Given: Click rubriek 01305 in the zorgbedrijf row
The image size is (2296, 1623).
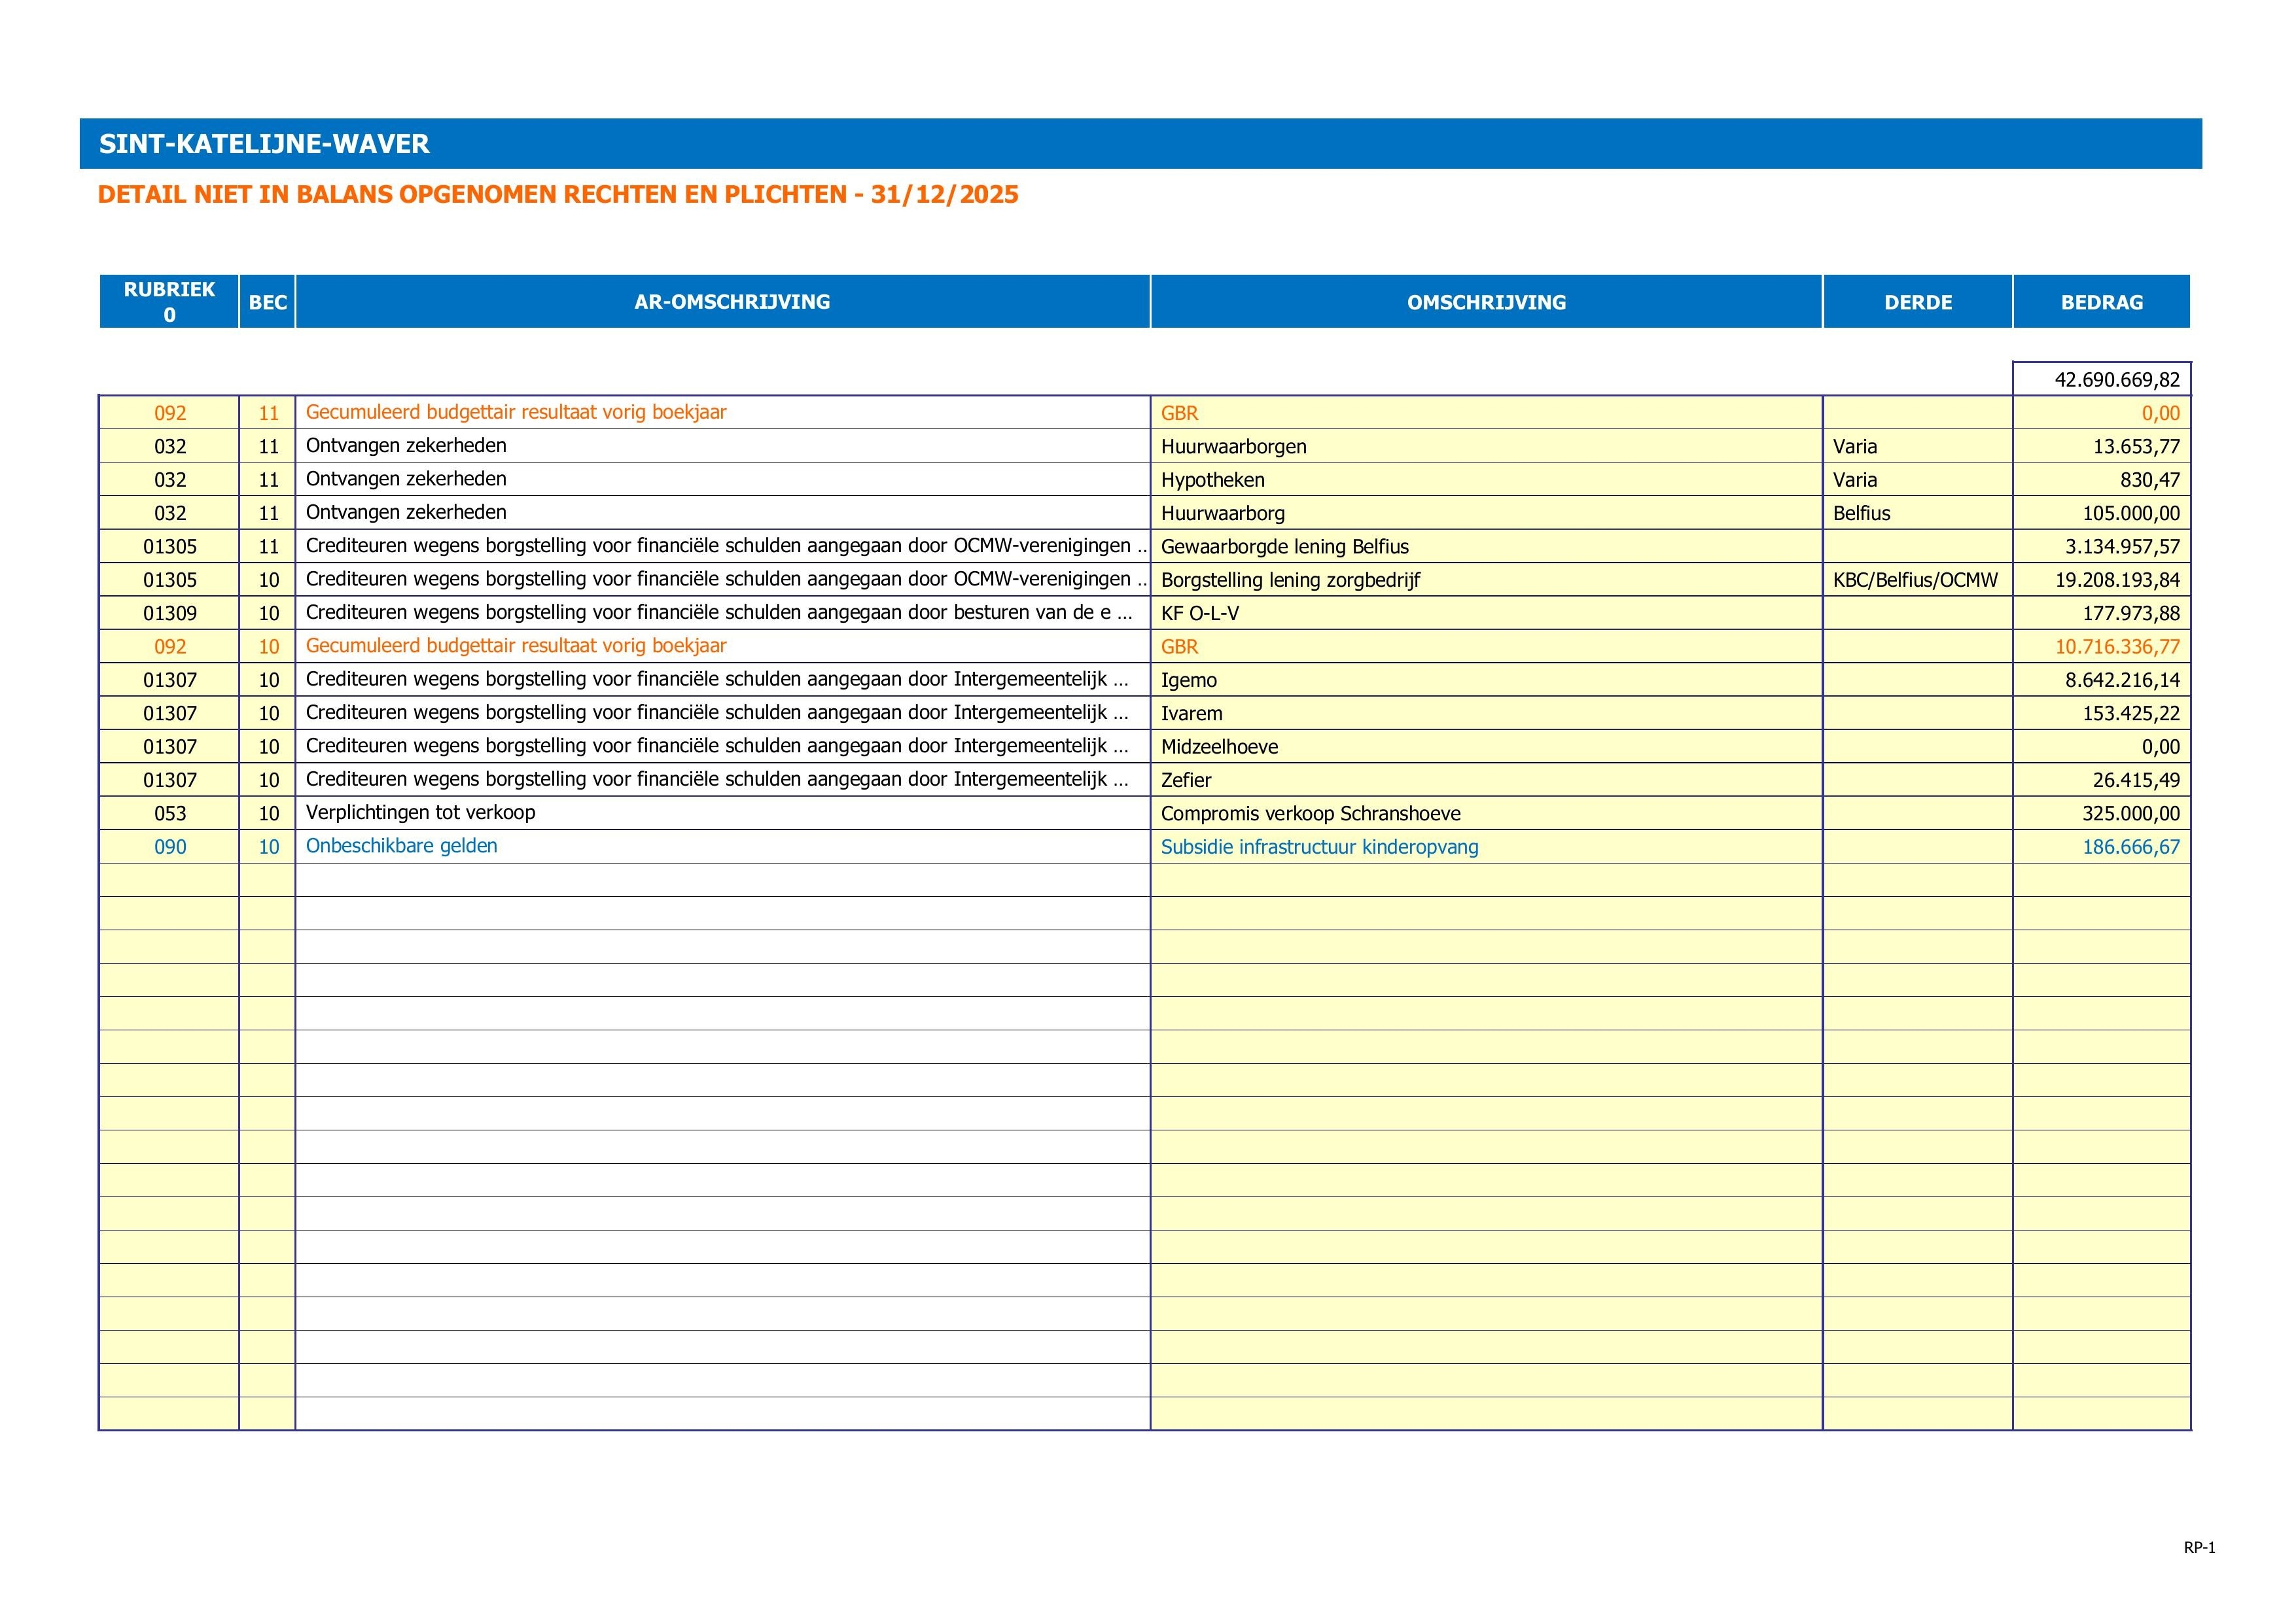Looking at the screenshot, I should click(169, 579).
